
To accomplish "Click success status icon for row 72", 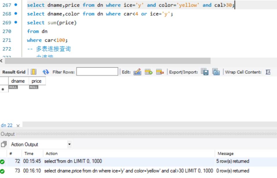I will pyautogui.click(x=2, y=162).
